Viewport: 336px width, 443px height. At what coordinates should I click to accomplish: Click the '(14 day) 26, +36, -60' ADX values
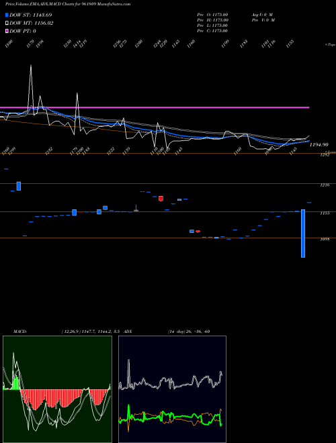tap(189, 332)
